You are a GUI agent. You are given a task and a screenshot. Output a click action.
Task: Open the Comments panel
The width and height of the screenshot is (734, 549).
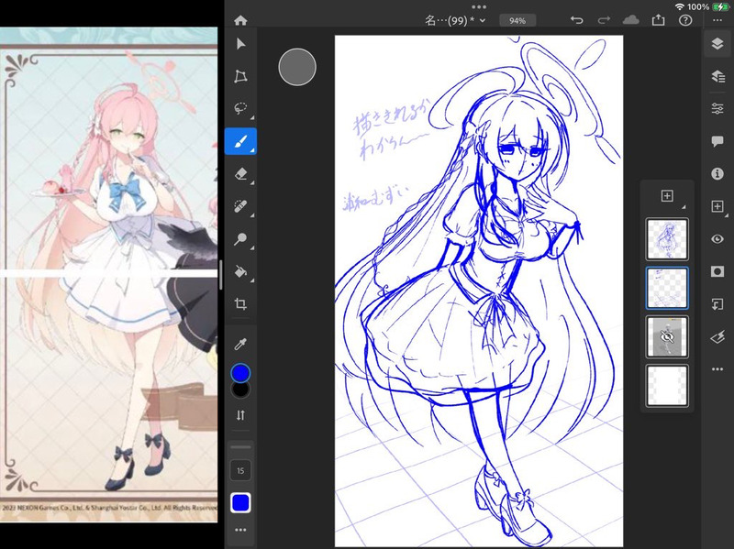(x=717, y=141)
